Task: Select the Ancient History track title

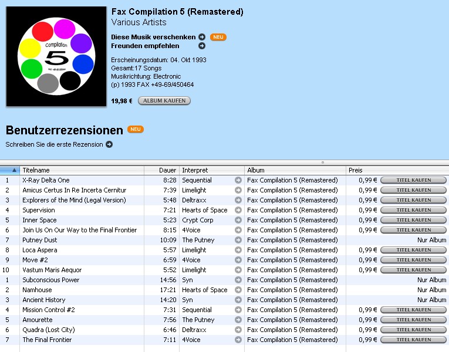Action: click(x=44, y=300)
